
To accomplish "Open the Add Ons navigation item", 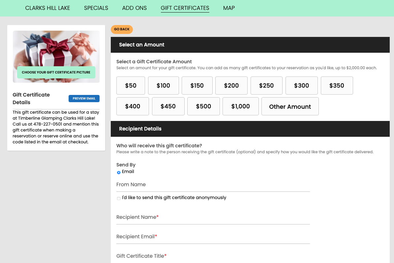I will point(135,8).
